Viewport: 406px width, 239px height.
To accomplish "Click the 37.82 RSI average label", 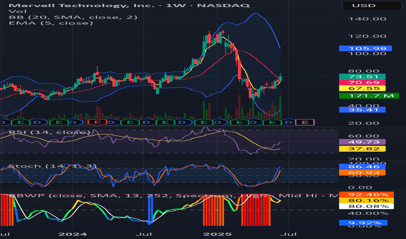I will coord(362,149).
